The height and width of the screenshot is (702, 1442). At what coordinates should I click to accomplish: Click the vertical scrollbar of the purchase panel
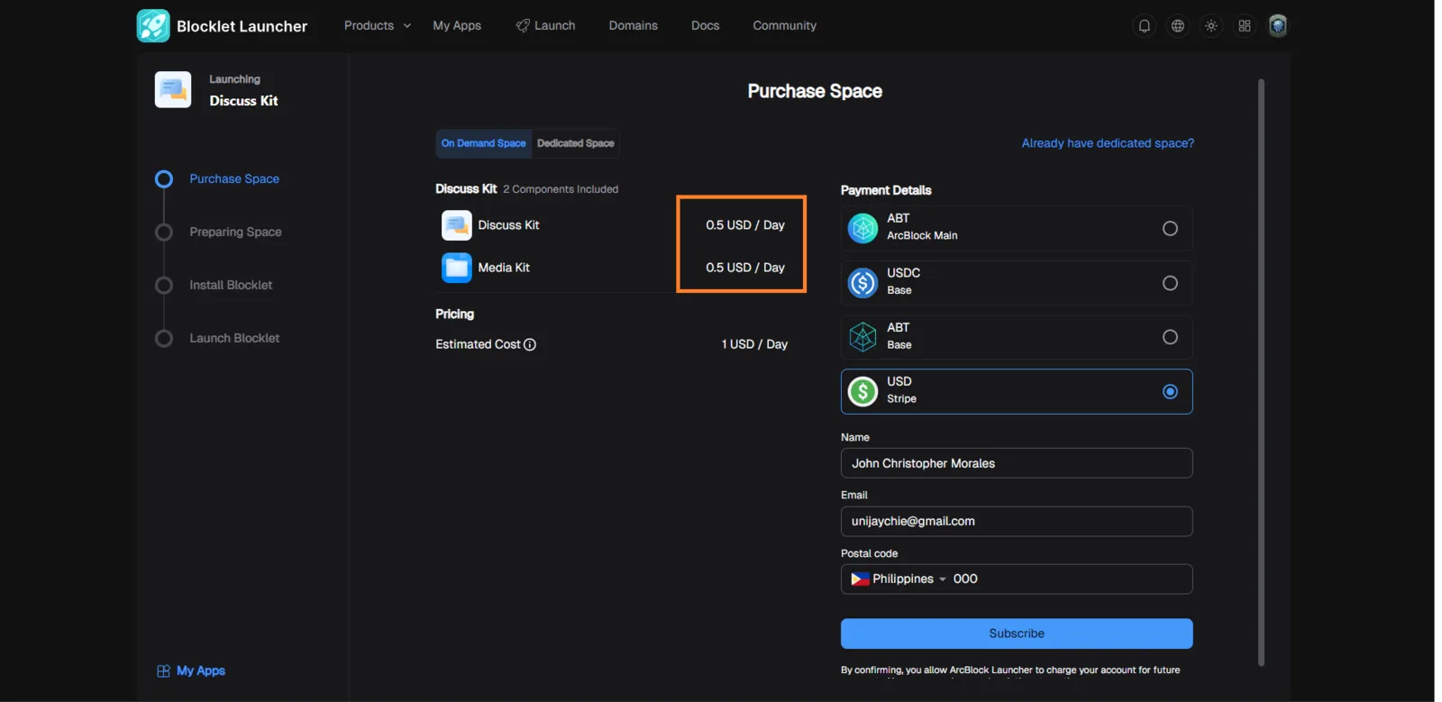click(x=1261, y=372)
